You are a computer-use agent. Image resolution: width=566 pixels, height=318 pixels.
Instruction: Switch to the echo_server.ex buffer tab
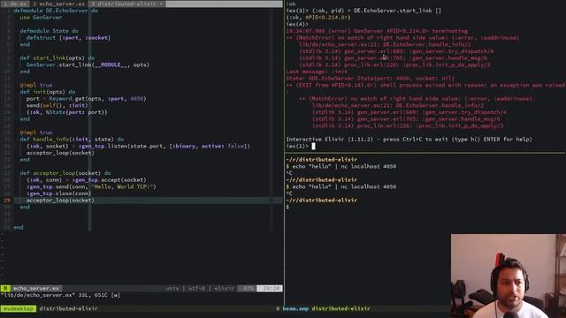pos(59,4)
